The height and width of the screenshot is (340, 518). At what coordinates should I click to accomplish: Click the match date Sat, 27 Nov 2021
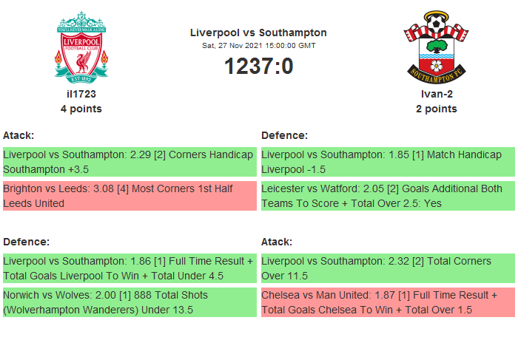[x=258, y=46]
